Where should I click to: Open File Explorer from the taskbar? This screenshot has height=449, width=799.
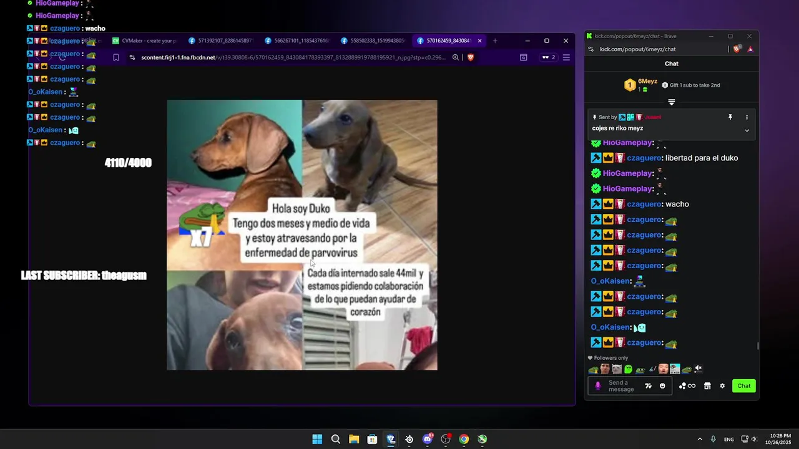coord(354,439)
